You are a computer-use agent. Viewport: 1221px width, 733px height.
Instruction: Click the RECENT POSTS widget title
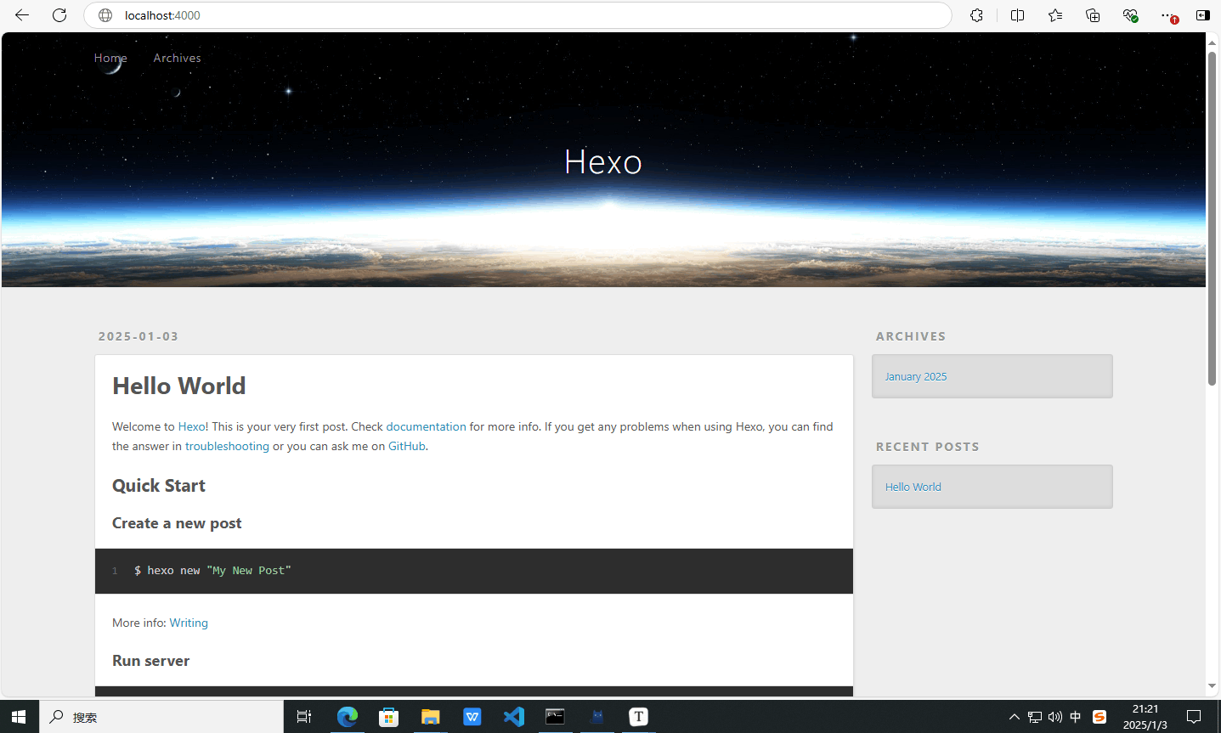point(927,447)
